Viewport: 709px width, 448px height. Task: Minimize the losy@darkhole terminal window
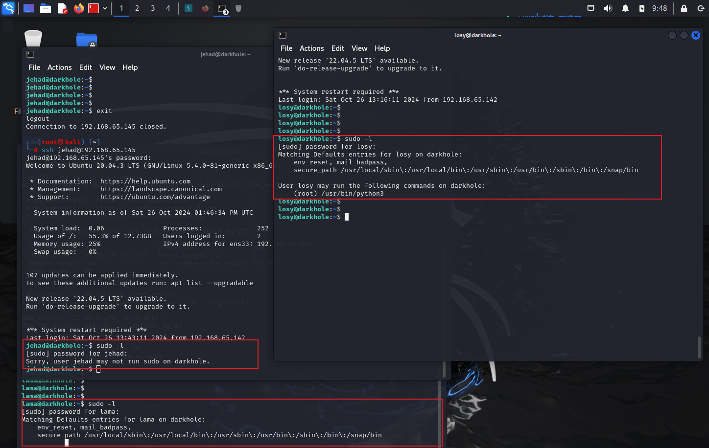[672, 35]
